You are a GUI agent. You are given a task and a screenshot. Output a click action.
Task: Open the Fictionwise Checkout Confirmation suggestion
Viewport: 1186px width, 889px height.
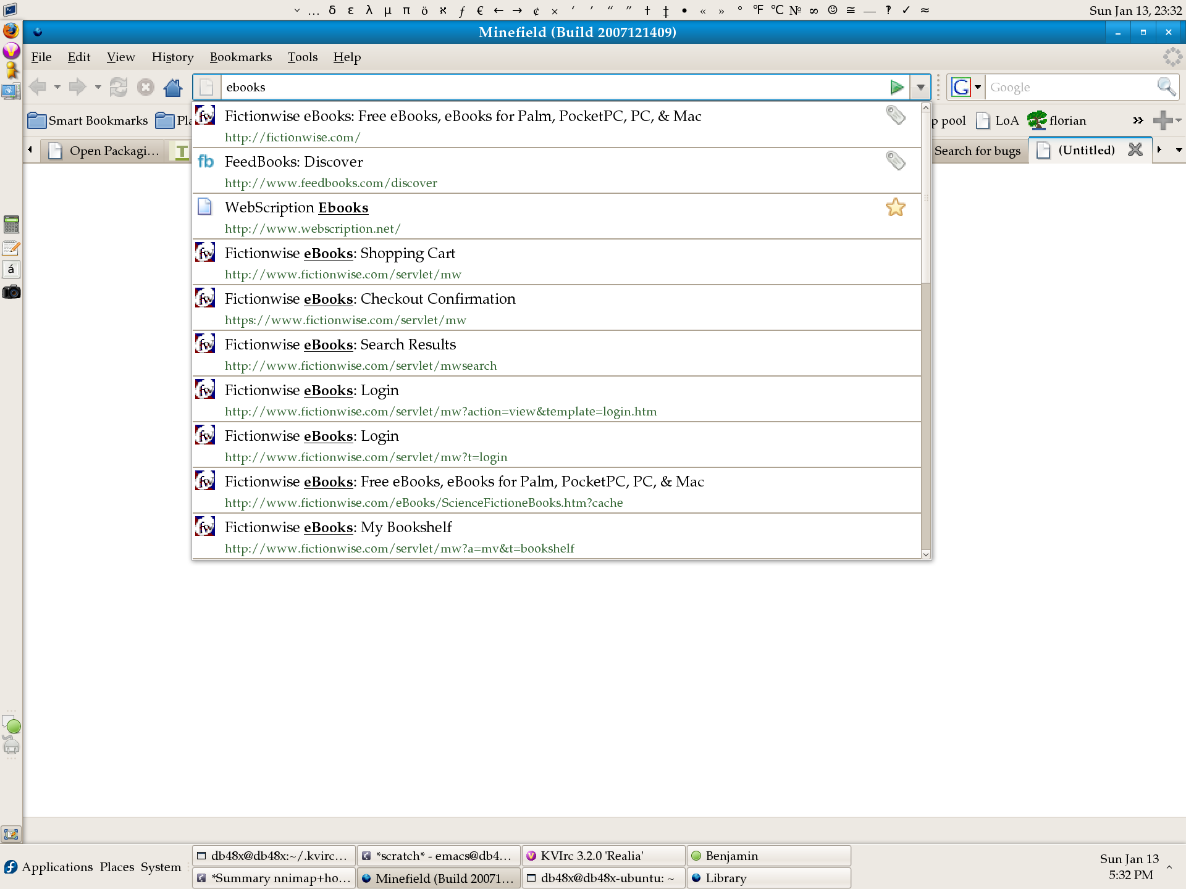point(557,308)
